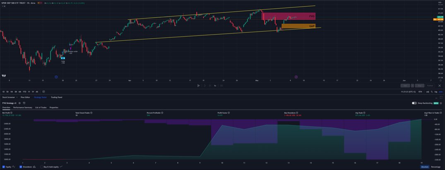
Task: Click info icon beside Deep Backtesting BETA
Action: pos(441,103)
